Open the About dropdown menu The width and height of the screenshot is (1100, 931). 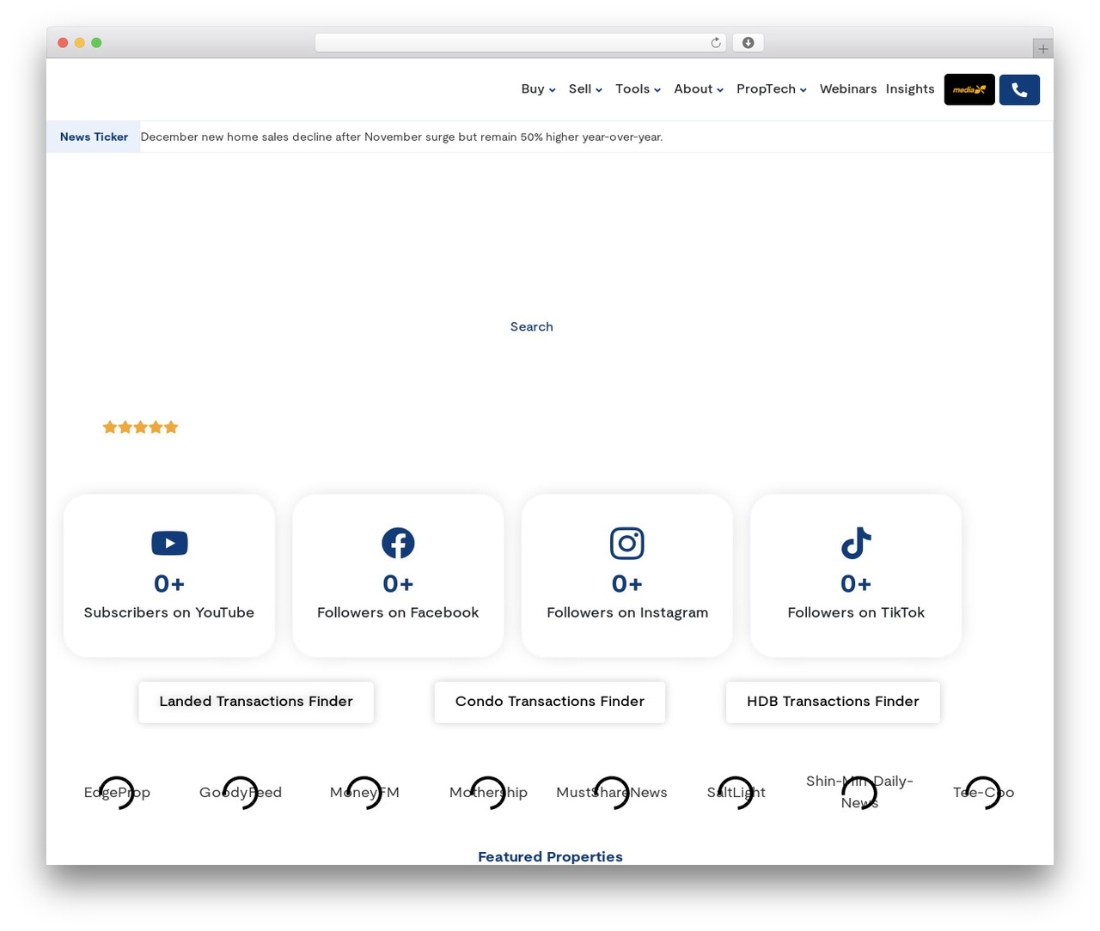[699, 89]
